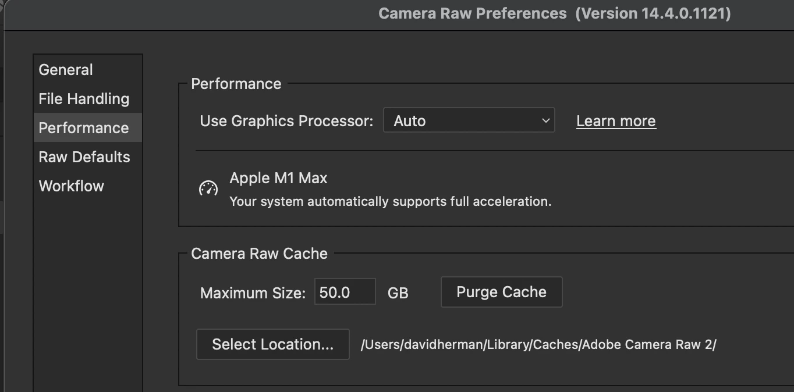This screenshot has width=794, height=392.
Task: Click the Use Graphics Processor label
Action: (x=286, y=121)
